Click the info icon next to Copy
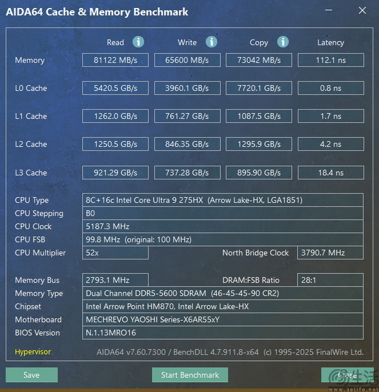Screen dimensions: 379x392 pos(283,42)
